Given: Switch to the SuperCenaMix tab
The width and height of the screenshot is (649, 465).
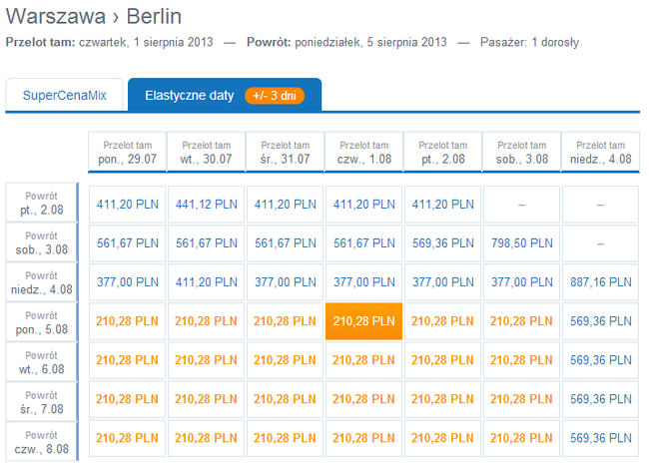Looking at the screenshot, I should click(x=64, y=96).
